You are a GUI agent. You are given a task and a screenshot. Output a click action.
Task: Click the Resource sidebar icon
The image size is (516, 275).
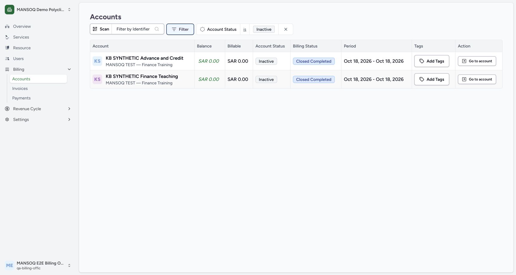7,48
